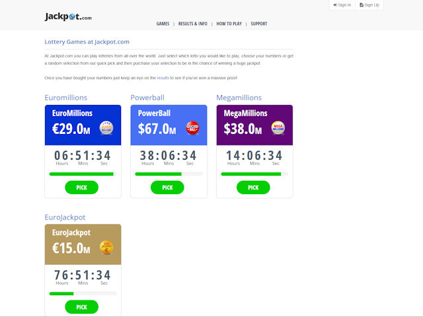423x317 pixels.
Task: Click the MegaMillions ball logo icon
Action: click(278, 128)
